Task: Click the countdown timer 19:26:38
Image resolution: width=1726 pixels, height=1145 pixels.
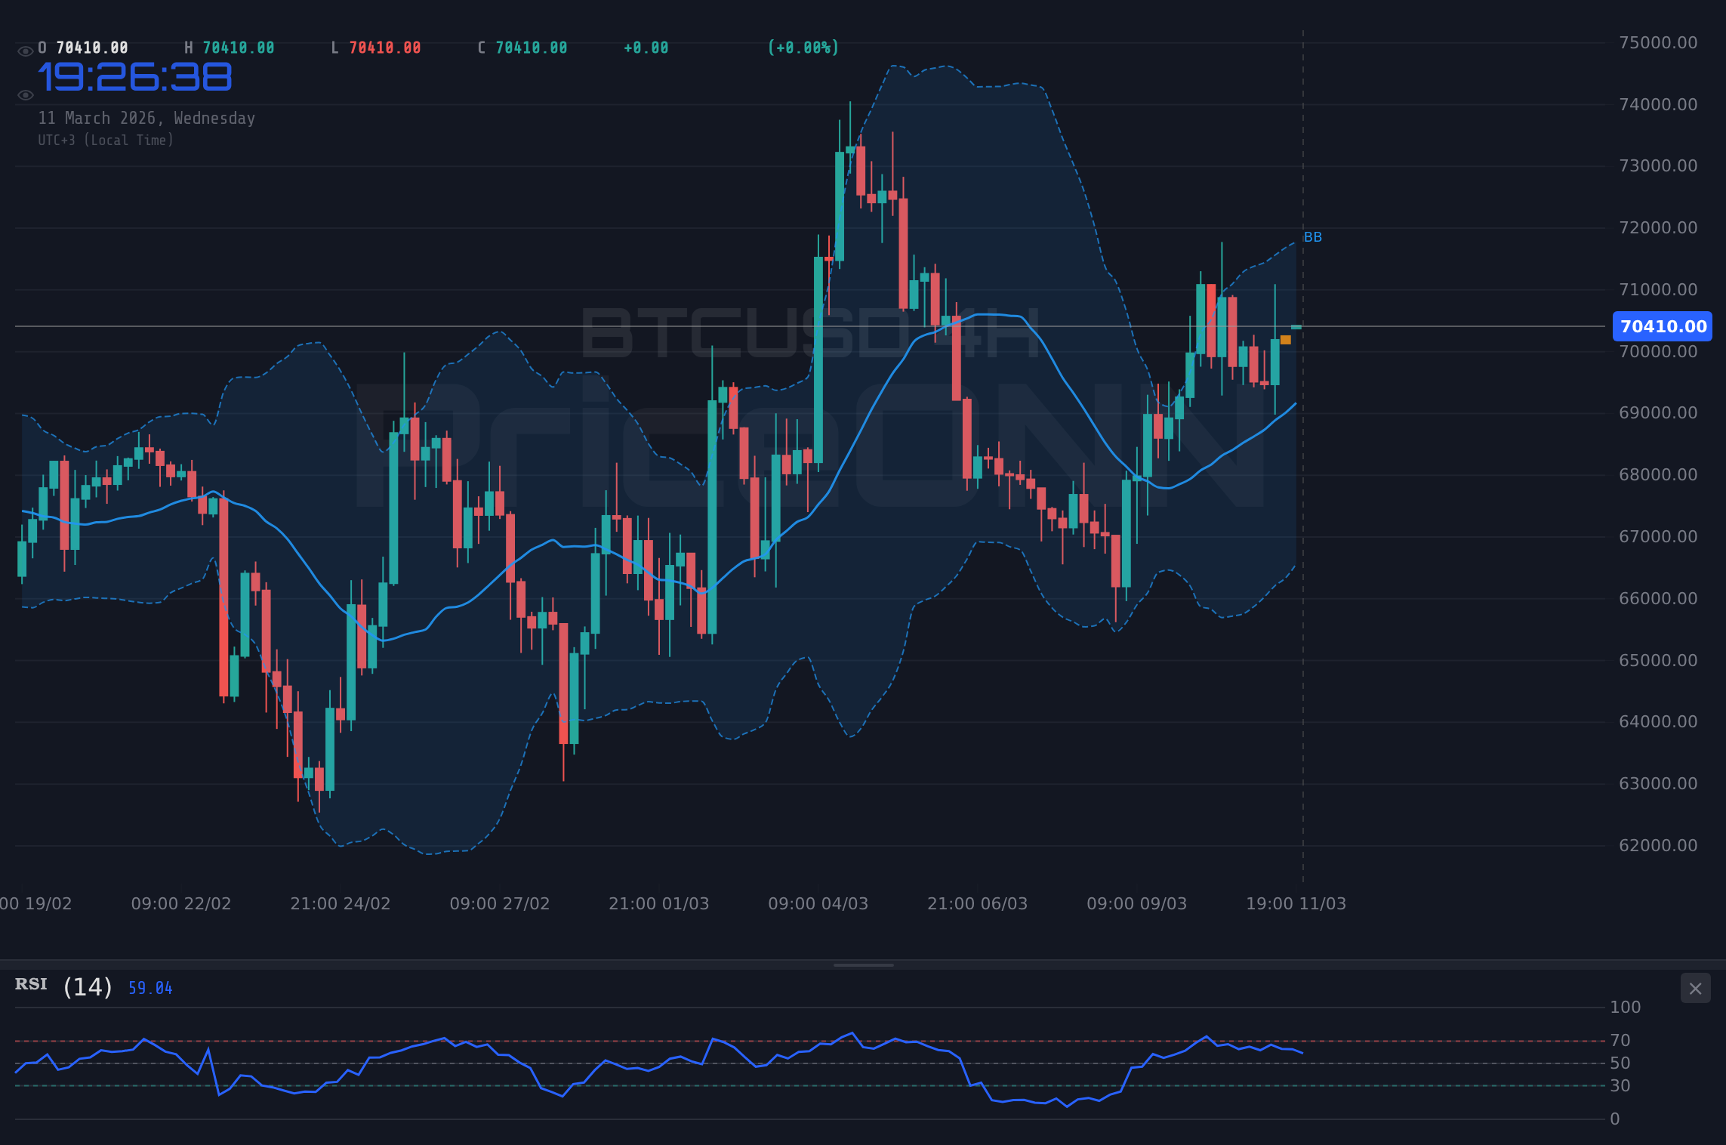Action: (x=136, y=76)
